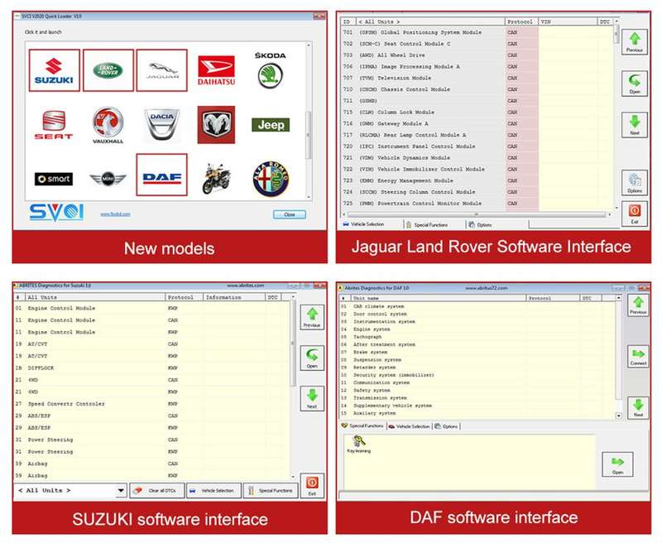The width and height of the screenshot is (662, 543).
Task: Click the Protocol column header in Suzuki window
Action: pos(184,297)
